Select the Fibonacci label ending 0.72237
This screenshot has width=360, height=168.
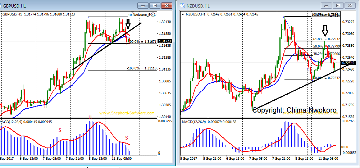tap(327, 78)
